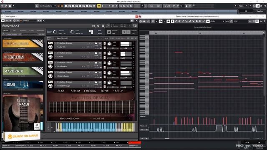The image size is (267, 150).
Task: Select the Erase tool in key editor
Action: click(179, 21)
